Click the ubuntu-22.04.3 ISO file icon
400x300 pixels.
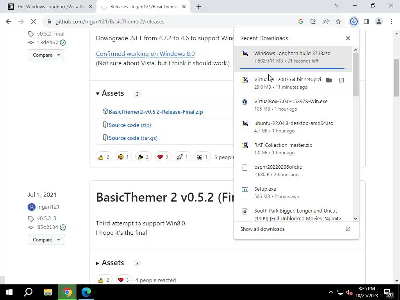coord(245,124)
